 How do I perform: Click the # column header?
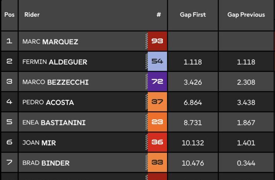click(x=158, y=15)
